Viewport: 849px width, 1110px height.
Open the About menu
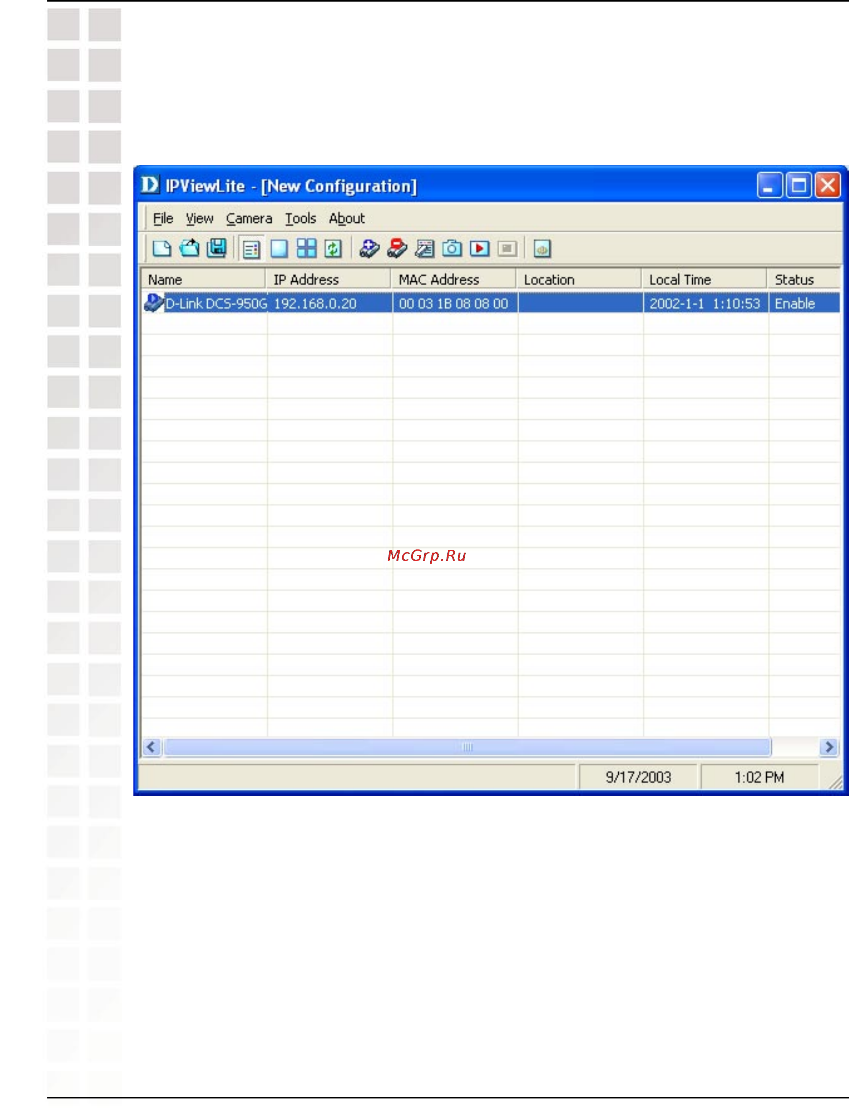click(x=347, y=219)
